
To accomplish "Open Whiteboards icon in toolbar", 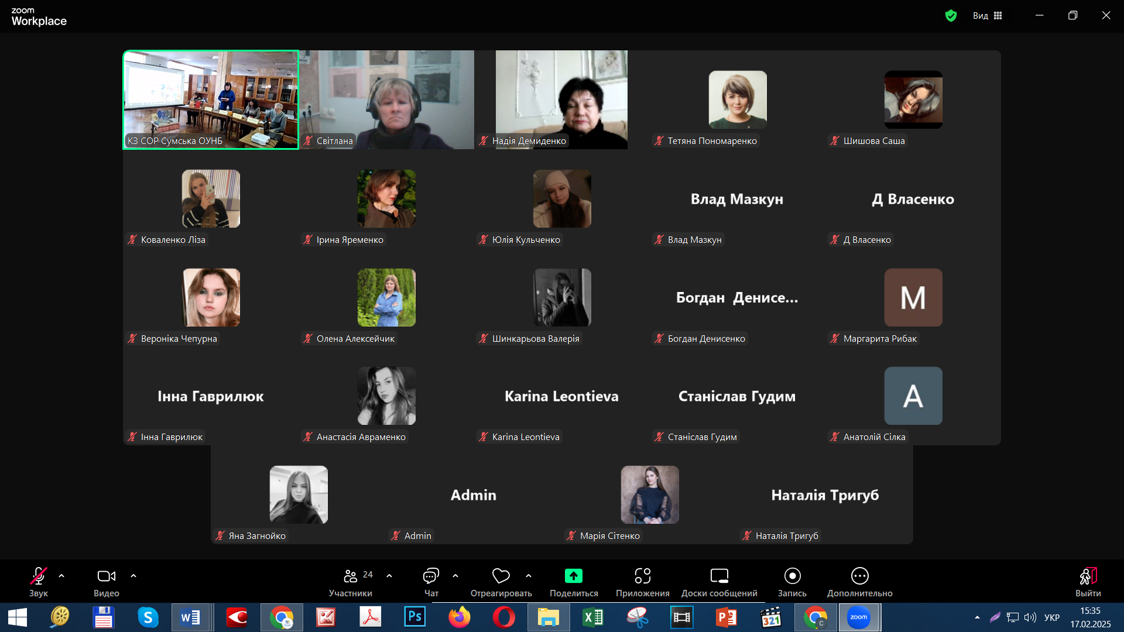I will point(719,576).
